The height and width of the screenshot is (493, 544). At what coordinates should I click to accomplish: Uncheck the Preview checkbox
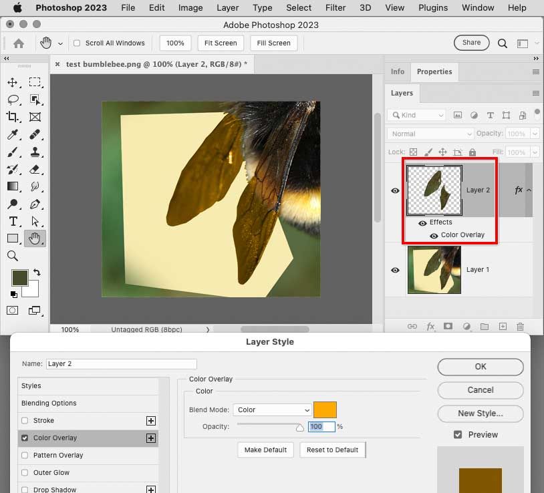[458, 435]
